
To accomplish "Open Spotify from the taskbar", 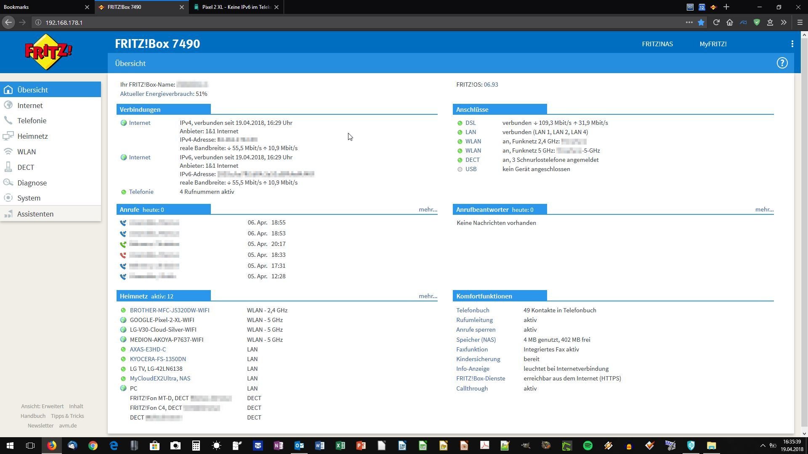I will point(587,446).
